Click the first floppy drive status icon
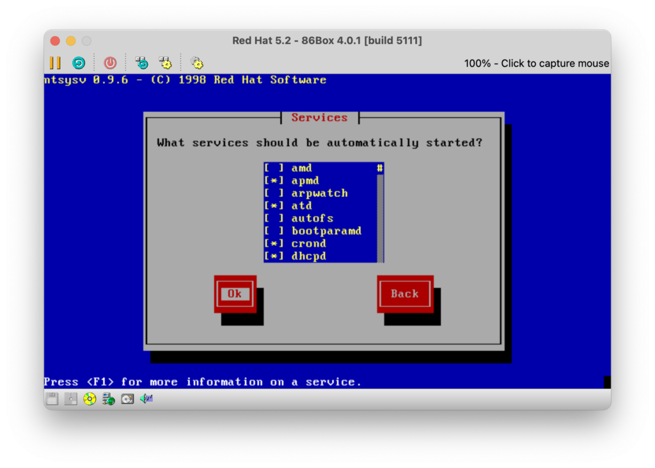655x468 pixels. click(x=52, y=399)
